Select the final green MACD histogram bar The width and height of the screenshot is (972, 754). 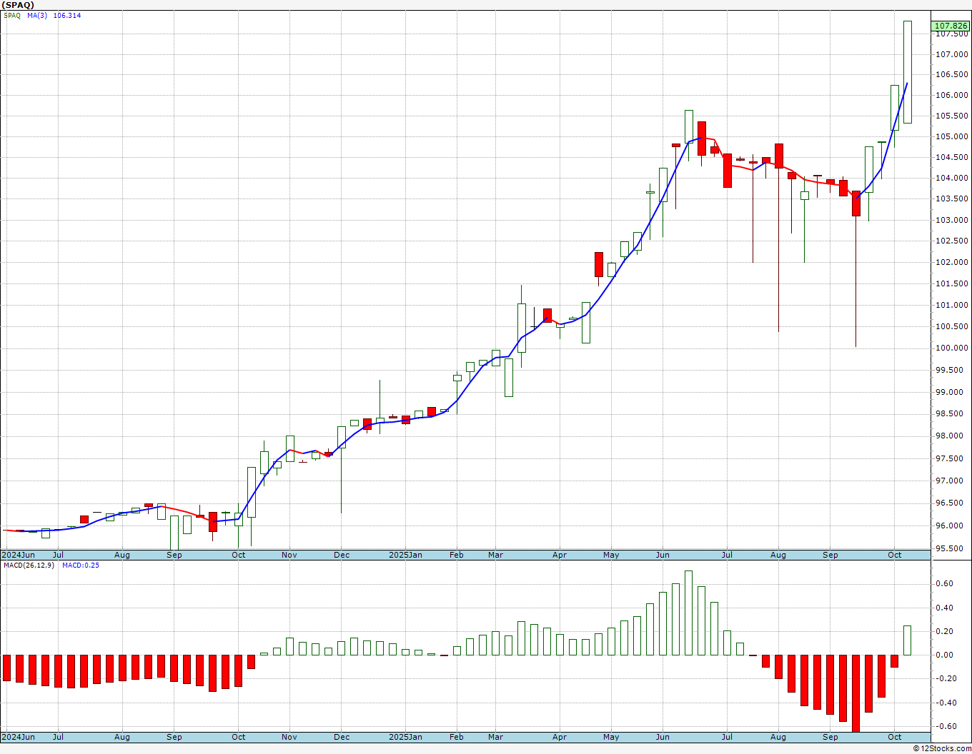(x=907, y=640)
